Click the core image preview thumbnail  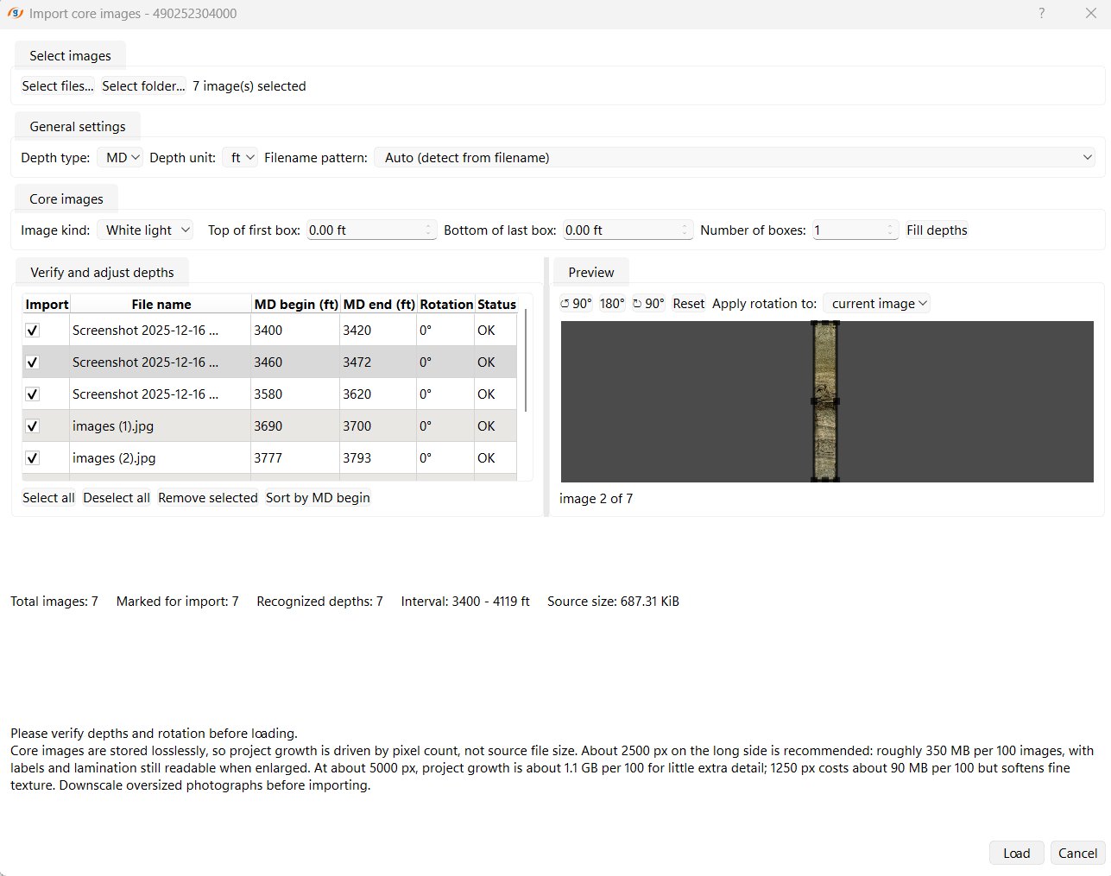coord(825,401)
